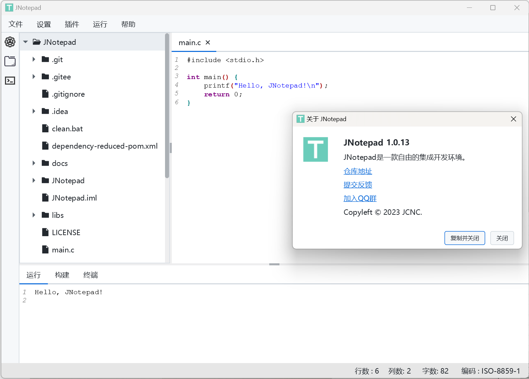Expand the libs folder
The width and height of the screenshot is (529, 379).
point(34,215)
